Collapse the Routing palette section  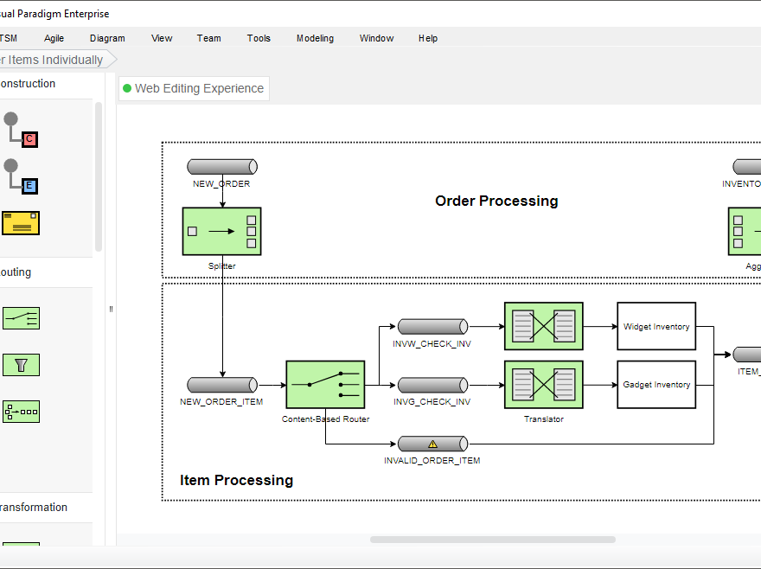15,272
